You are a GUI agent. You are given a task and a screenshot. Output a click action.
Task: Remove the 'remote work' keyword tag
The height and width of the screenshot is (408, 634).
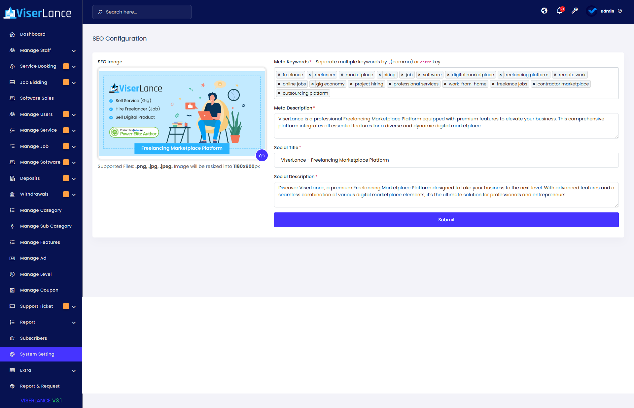555,75
